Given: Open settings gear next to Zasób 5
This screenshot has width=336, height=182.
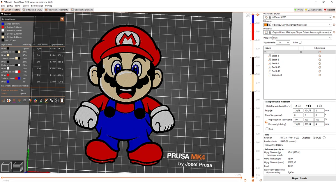Looking at the screenshot, I should [x=320, y=56].
